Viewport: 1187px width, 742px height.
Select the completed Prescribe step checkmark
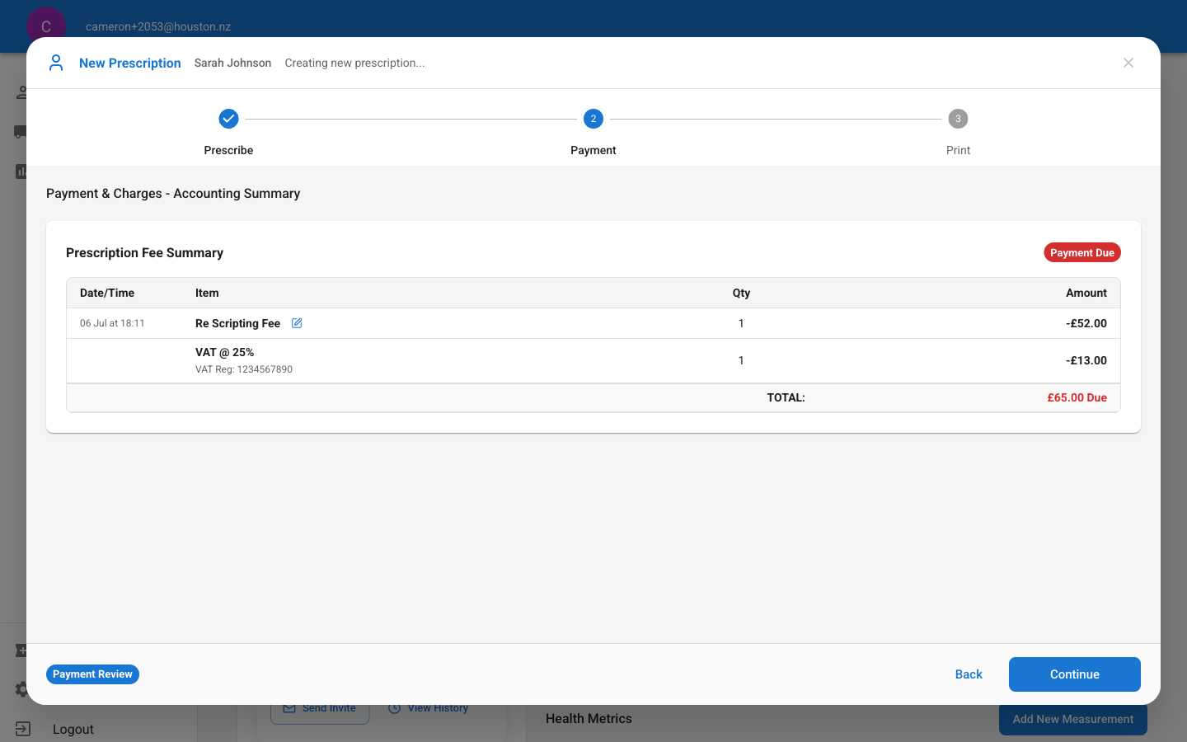[x=228, y=119]
